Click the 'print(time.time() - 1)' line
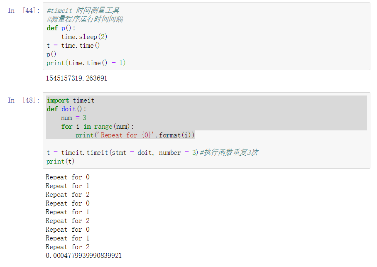The height and width of the screenshot is (267, 377). click(x=86, y=63)
